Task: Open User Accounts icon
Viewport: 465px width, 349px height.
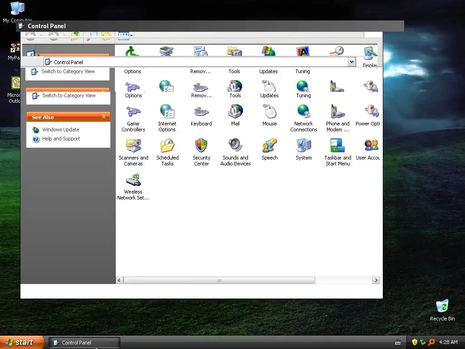Action: point(368,150)
